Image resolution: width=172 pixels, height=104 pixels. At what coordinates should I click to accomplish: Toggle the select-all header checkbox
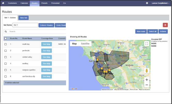[x=6, y=38]
